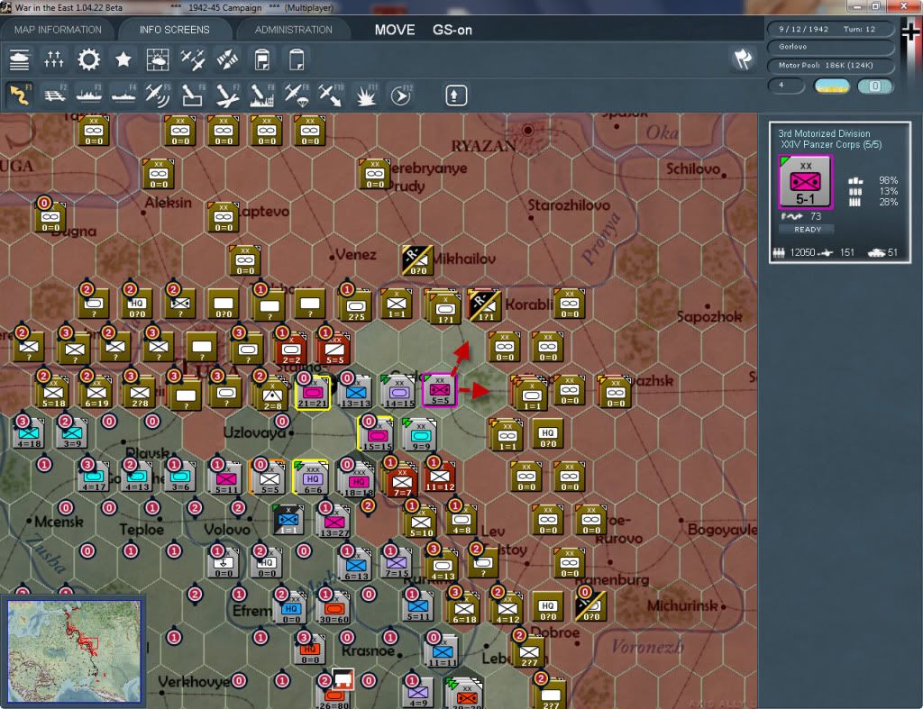Click the F12 end turn arrow icon
The width and height of the screenshot is (923, 709).
point(401,95)
